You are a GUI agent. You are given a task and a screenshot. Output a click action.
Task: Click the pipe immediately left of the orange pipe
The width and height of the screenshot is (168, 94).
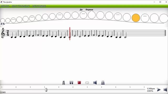coord(127,17)
